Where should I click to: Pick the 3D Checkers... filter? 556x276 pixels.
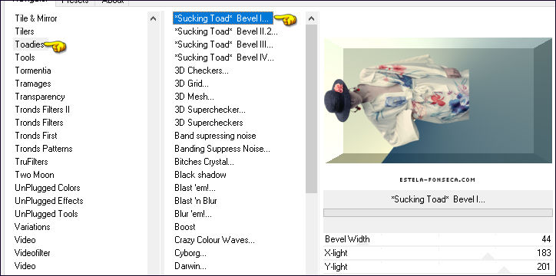(x=201, y=71)
